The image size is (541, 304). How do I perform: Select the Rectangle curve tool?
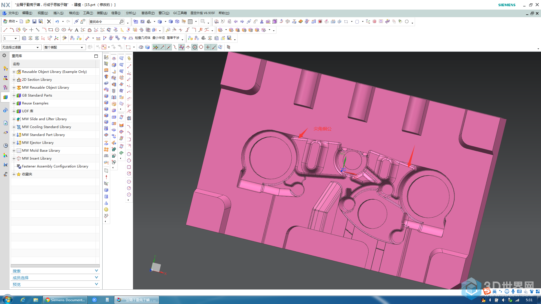coord(51,30)
